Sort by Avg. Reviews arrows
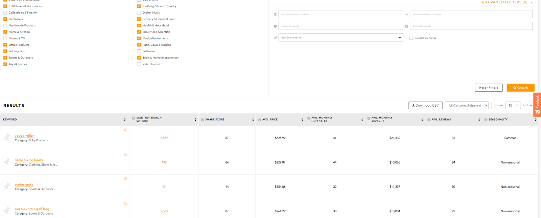541x218 pixels. 479,119
